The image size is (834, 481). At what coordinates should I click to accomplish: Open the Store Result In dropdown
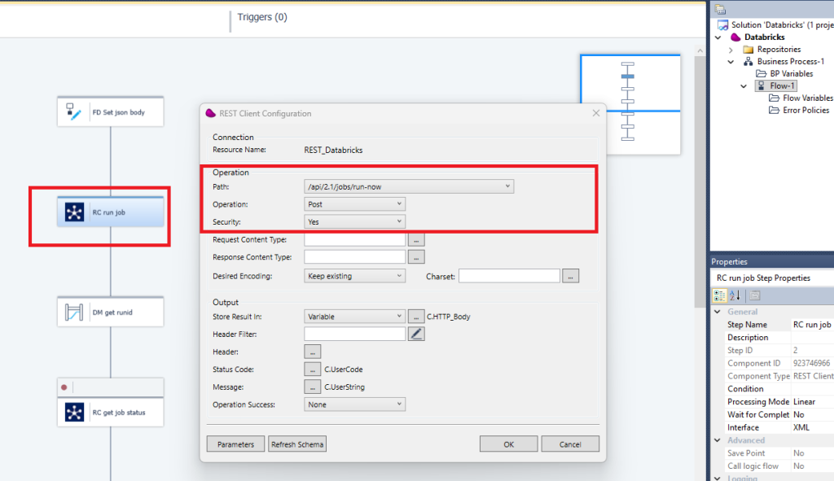point(399,317)
